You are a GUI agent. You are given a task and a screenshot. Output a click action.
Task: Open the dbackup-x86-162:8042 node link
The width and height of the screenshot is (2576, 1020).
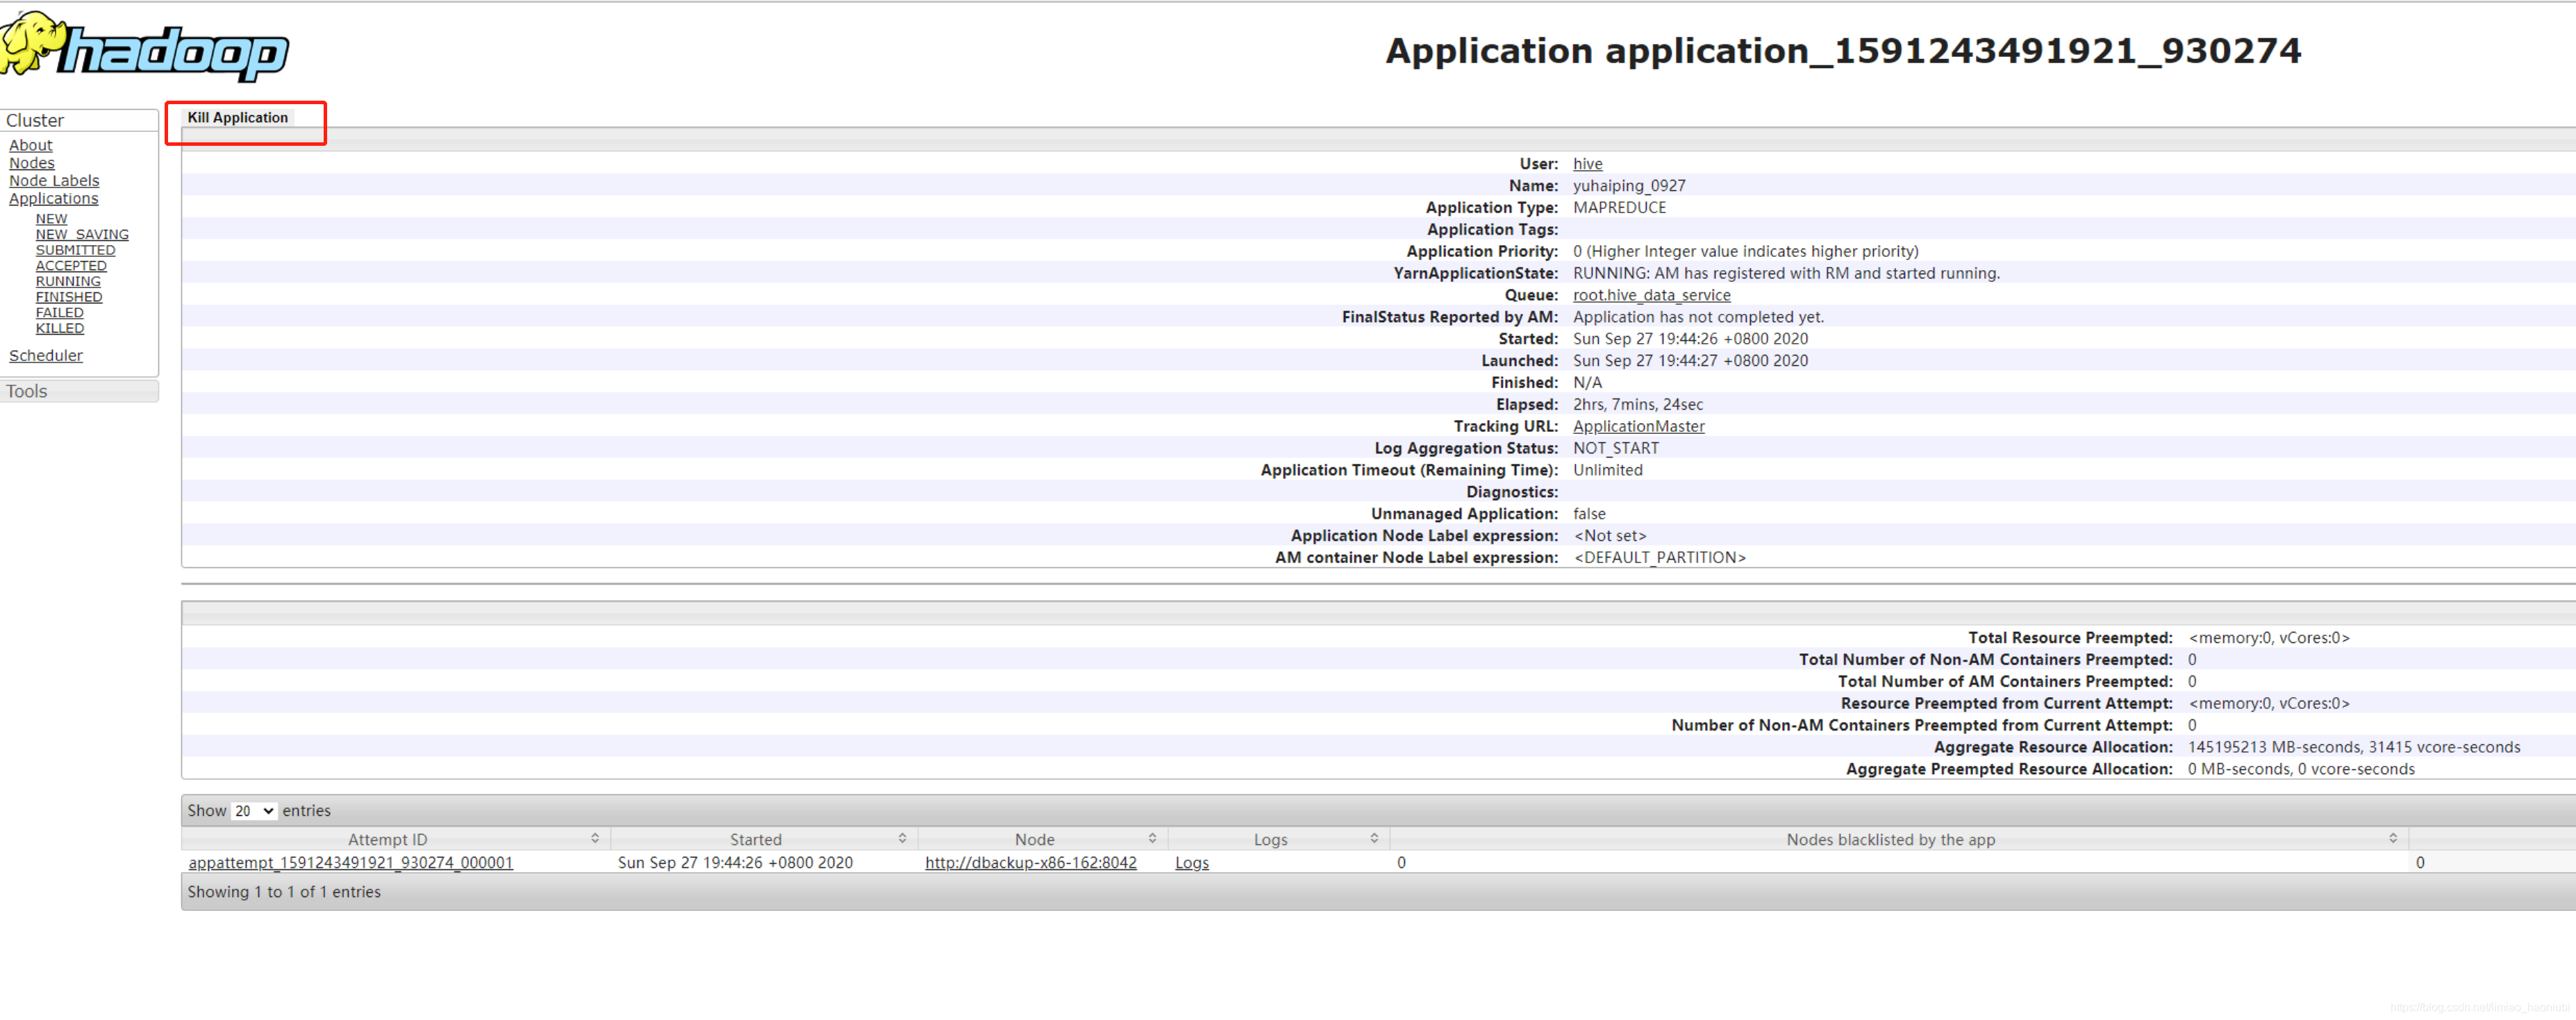pyautogui.click(x=1030, y=862)
